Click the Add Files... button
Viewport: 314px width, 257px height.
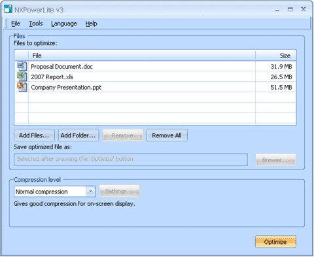click(x=34, y=135)
